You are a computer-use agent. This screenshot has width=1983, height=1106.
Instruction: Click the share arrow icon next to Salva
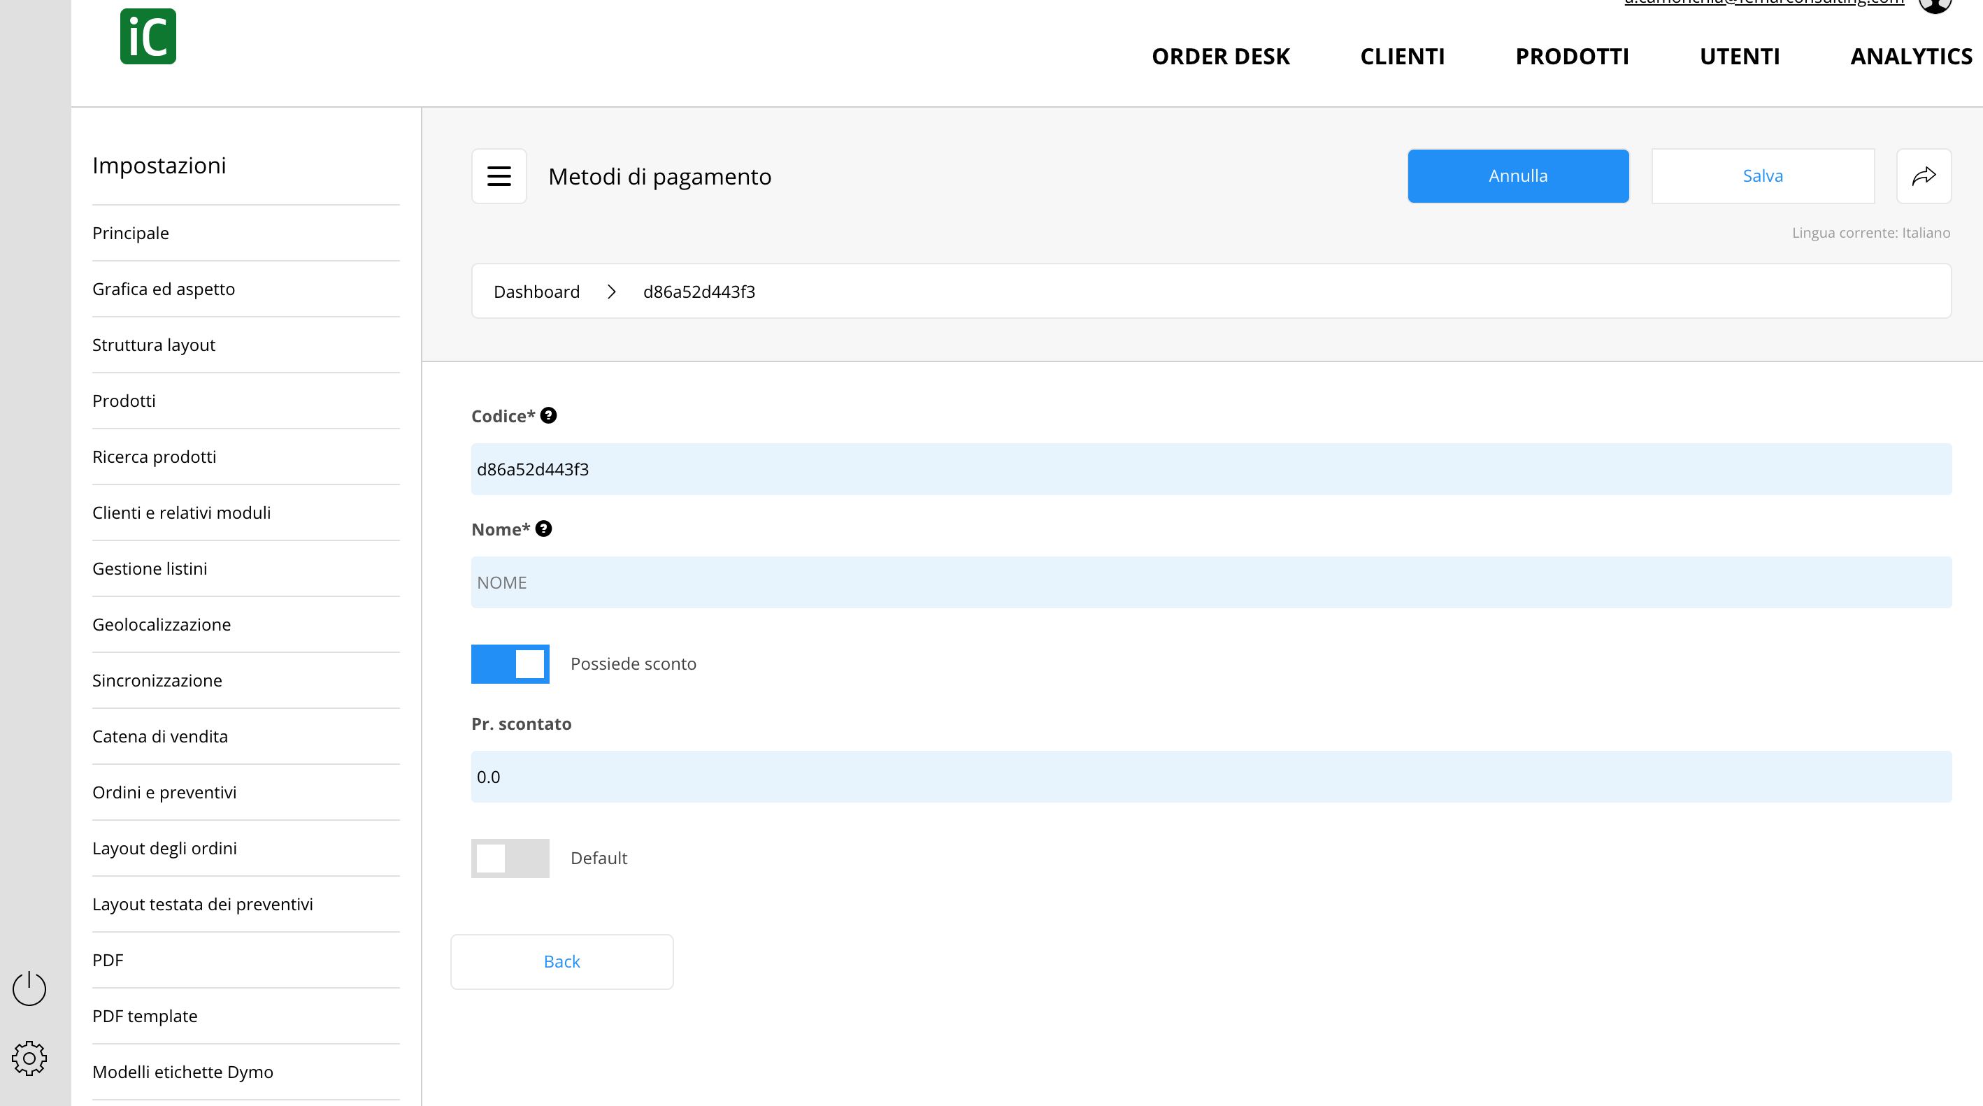(x=1924, y=176)
